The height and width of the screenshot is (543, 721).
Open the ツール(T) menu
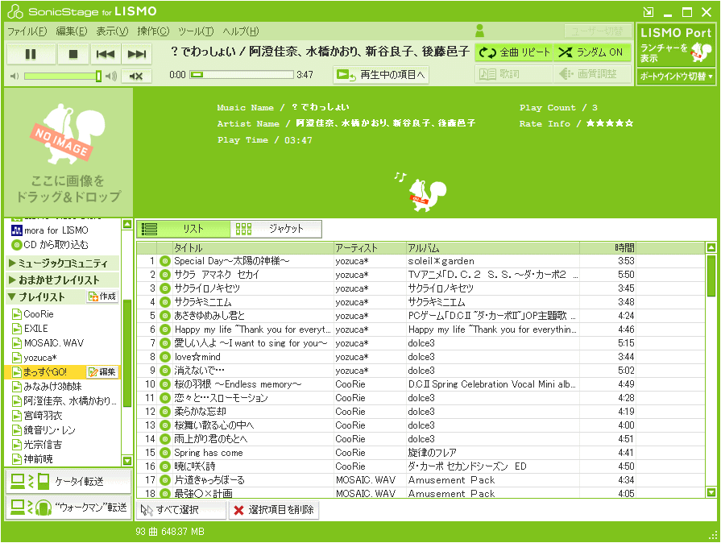(196, 31)
